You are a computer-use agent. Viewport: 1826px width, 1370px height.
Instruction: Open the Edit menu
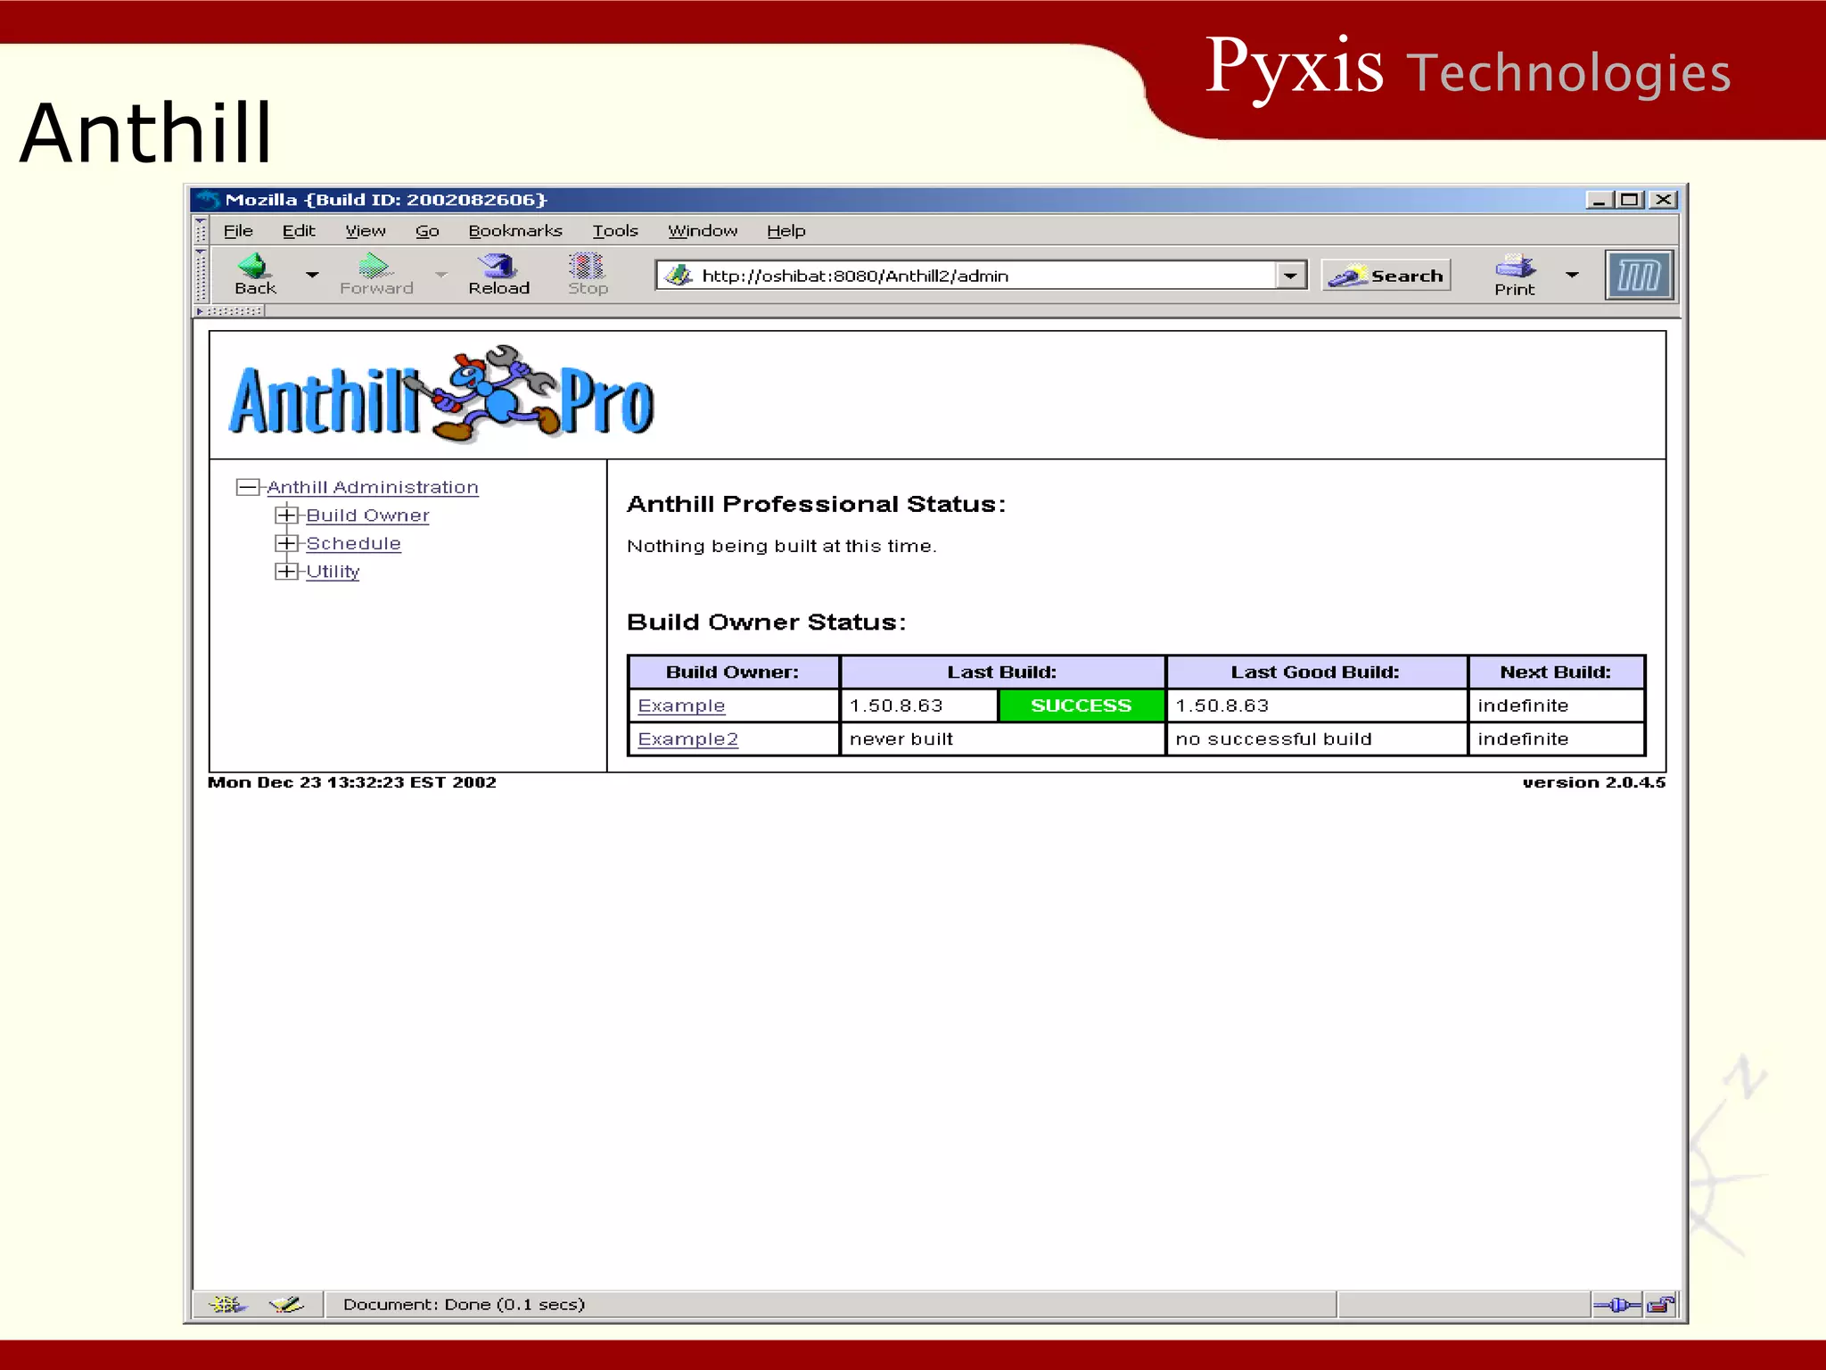click(299, 231)
